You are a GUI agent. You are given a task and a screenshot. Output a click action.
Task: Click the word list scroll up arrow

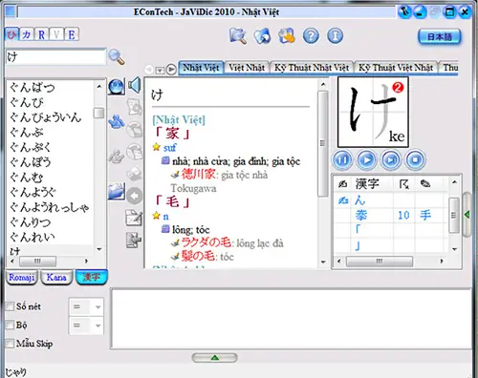click(99, 86)
